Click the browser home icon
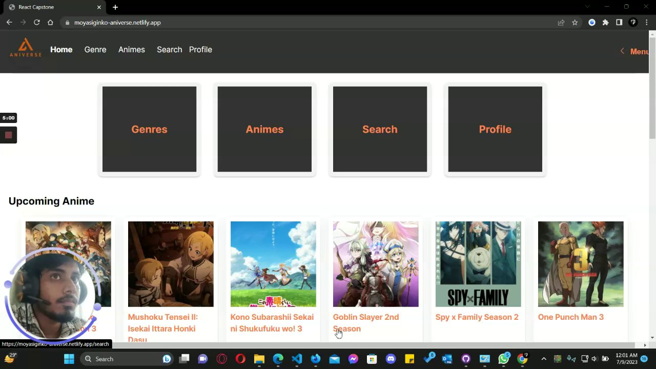This screenshot has width=656, height=369. pos(50,23)
